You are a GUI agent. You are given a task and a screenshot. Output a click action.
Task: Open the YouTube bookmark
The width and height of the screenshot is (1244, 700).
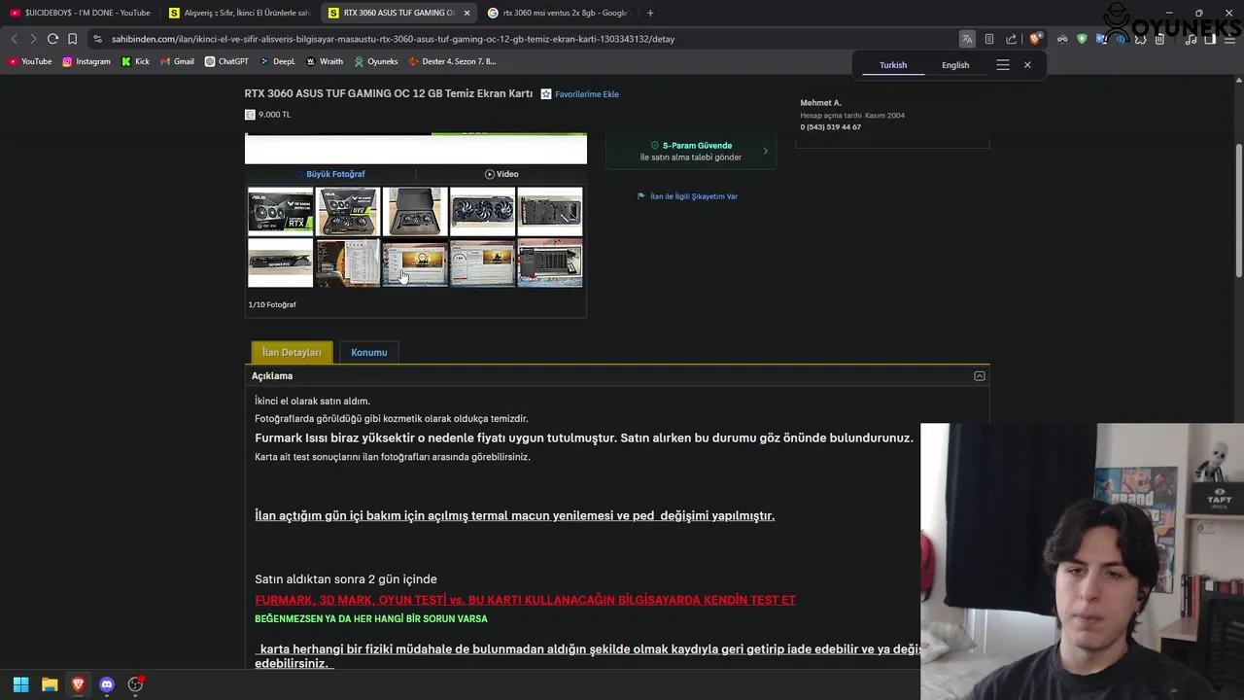coord(30,61)
